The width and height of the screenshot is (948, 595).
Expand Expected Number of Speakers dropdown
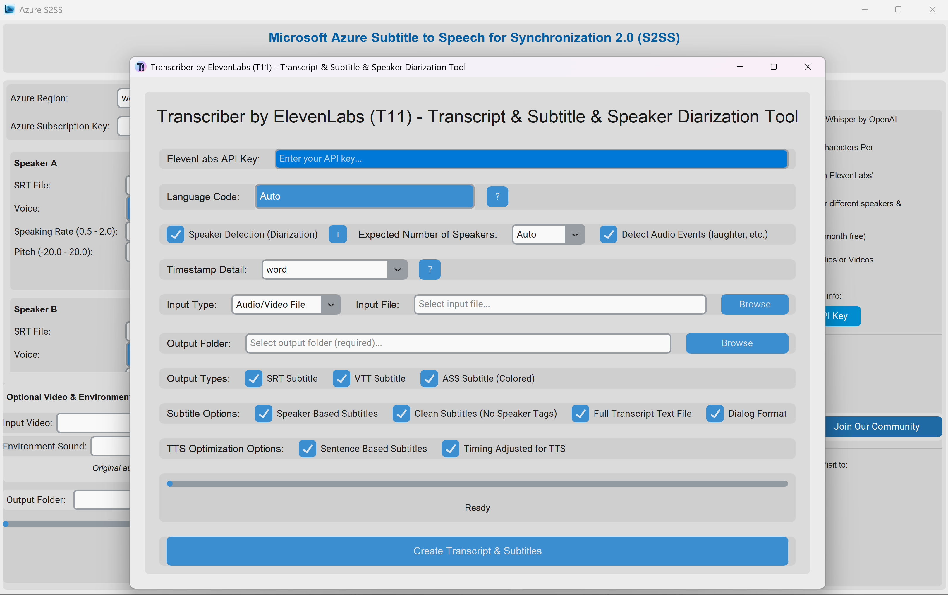[x=574, y=234]
